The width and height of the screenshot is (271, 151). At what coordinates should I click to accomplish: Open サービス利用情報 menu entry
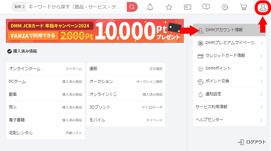[x=229, y=107]
